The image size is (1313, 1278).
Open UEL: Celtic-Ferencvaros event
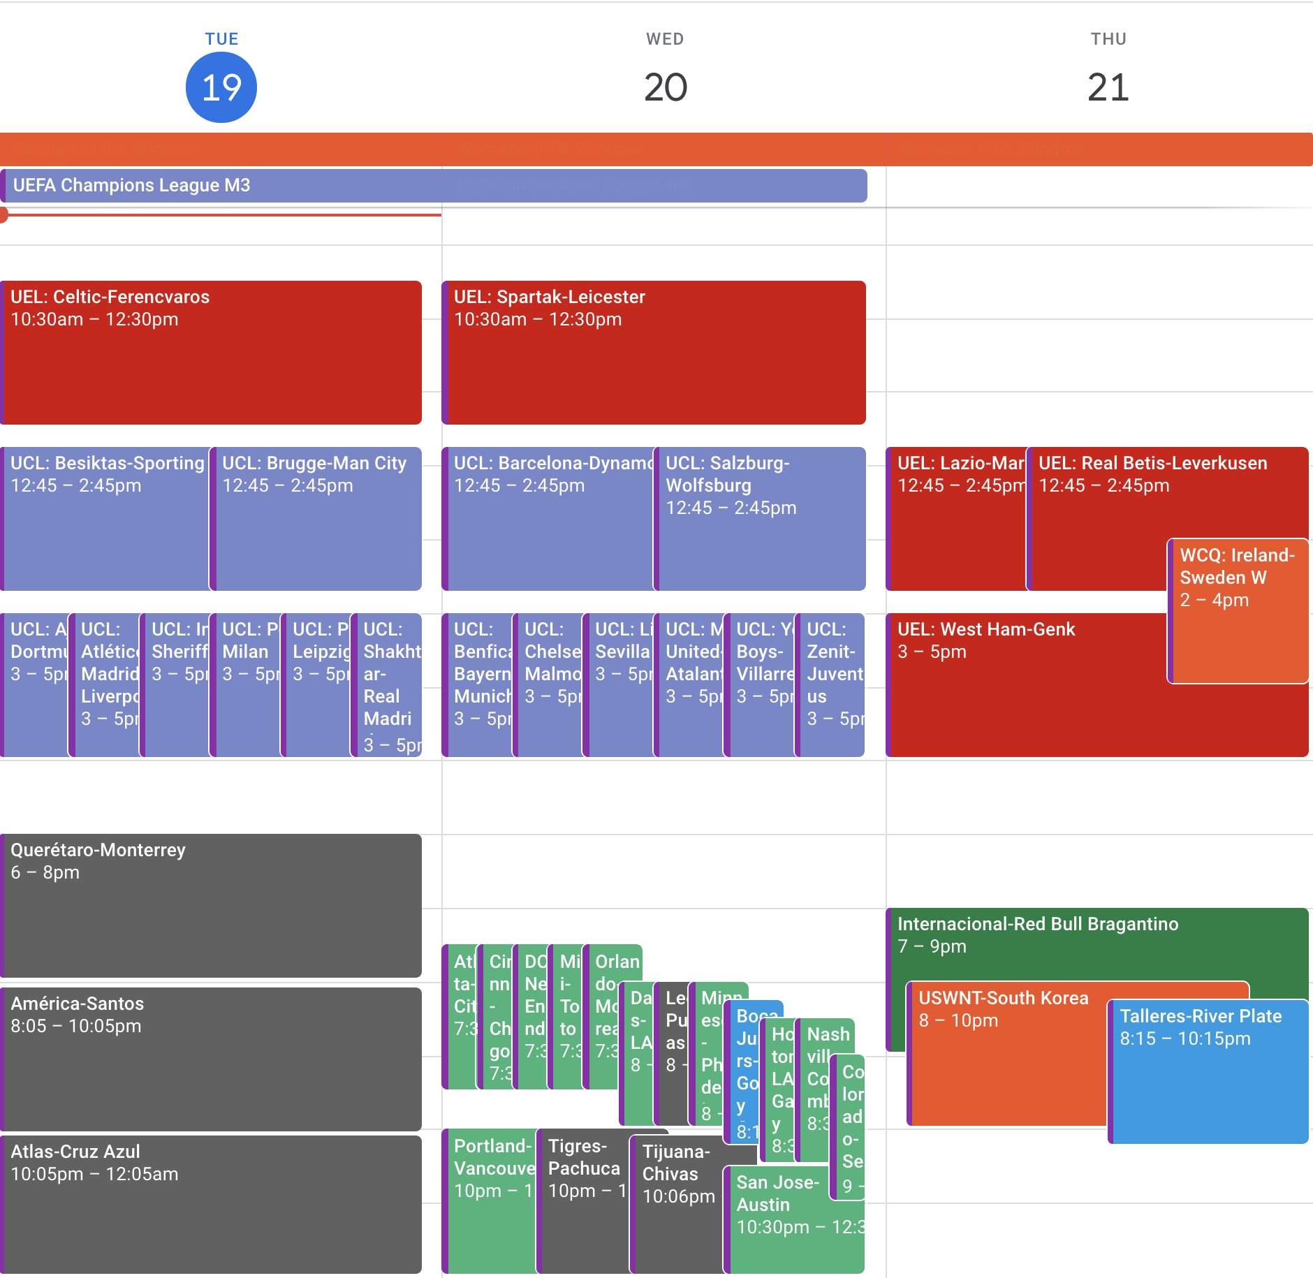[211, 353]
